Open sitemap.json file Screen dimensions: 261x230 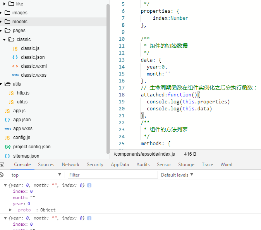tap(26, 156)
